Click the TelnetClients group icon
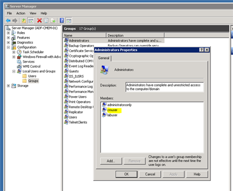Viewport: 233px width, 191px height. [66, 122]
